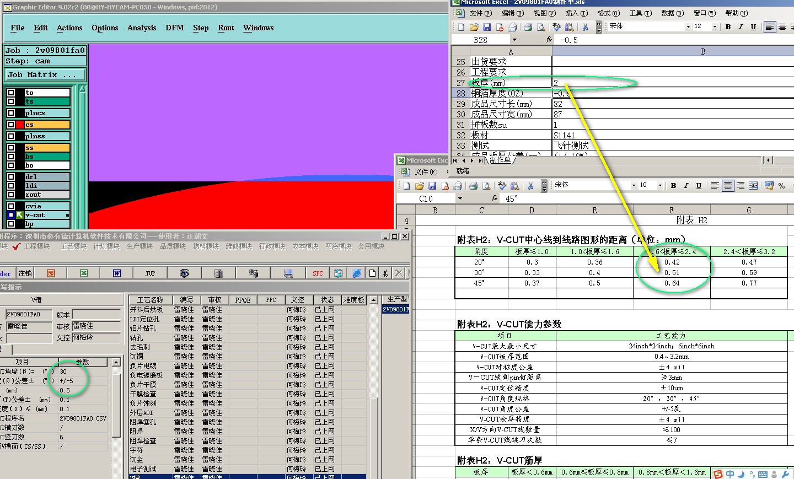794x479 pixels.
Task: Open the Actions menu in Graphic Editor
Action: pos(69,28)
